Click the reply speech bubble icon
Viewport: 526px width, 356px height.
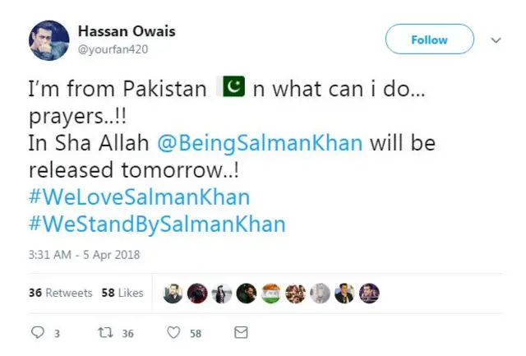point(38,332)
